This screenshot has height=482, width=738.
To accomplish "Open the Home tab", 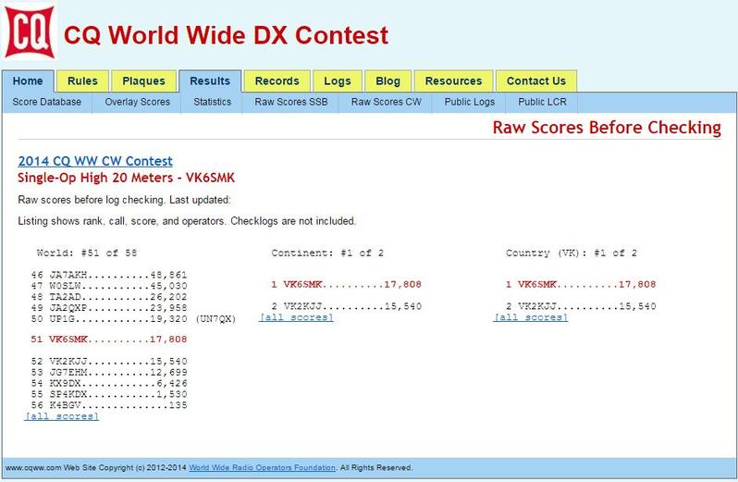I will point(28,81).
